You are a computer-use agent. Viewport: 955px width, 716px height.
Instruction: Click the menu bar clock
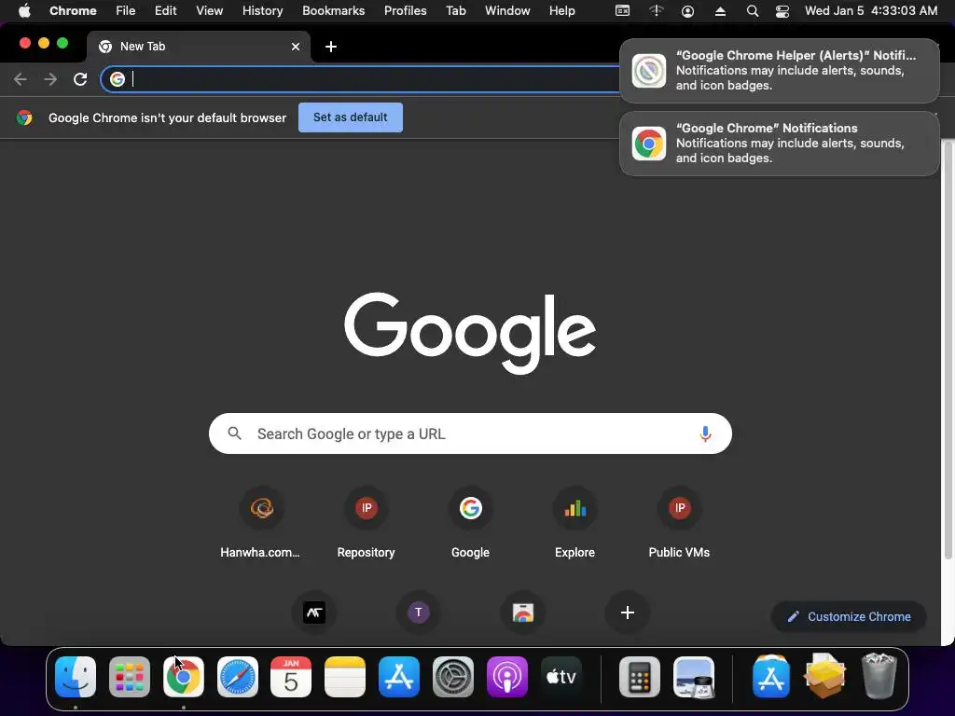pos(871,11)
